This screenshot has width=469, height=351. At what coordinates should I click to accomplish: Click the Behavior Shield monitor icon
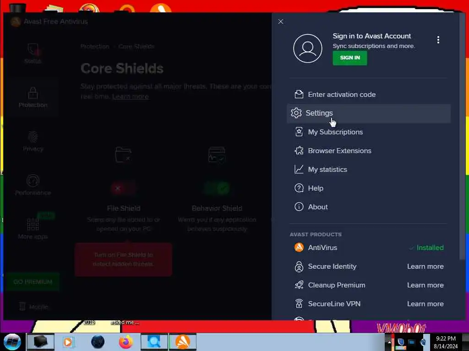click(x=217, y=154)
